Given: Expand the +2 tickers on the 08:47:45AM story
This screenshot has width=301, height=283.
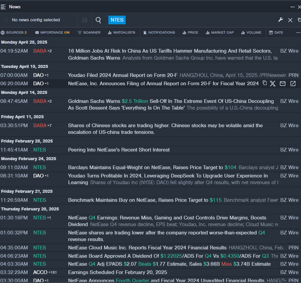Looking at the screenshot, I should [x=50, y=101].
